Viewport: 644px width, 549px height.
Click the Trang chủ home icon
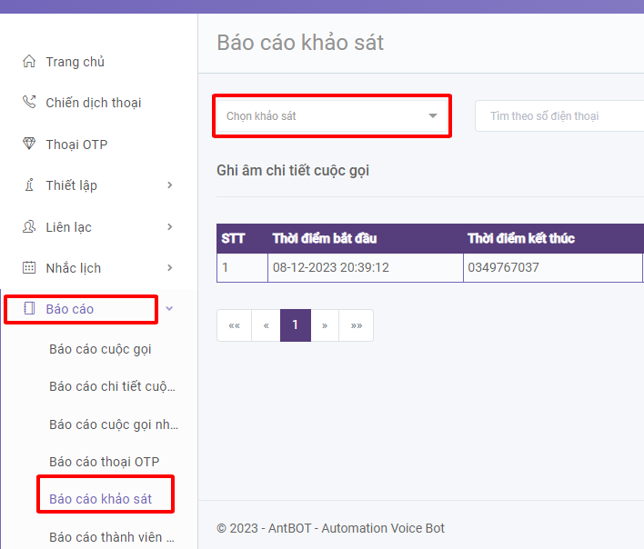(29, 61)
